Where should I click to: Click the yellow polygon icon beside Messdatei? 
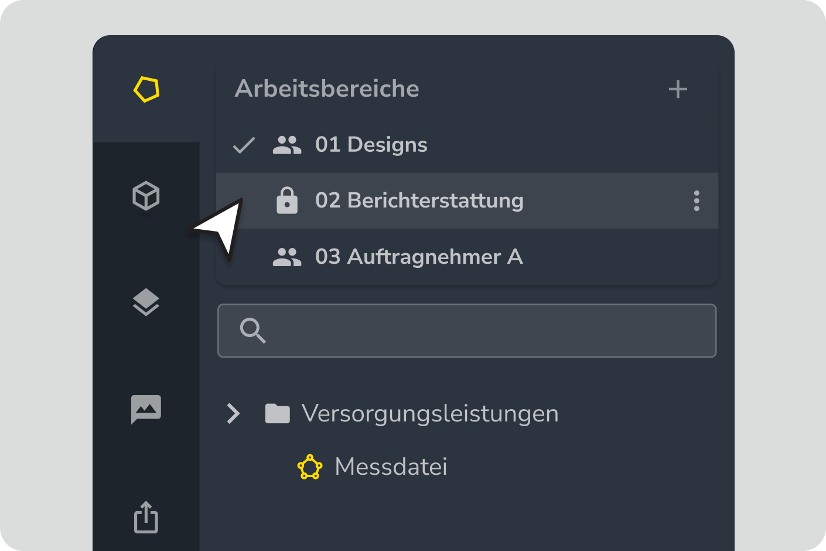[310, 467]
